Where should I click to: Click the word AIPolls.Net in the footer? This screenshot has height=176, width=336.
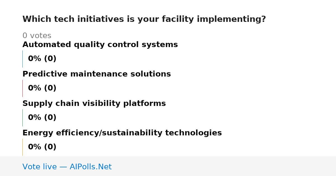coord(90,167)
